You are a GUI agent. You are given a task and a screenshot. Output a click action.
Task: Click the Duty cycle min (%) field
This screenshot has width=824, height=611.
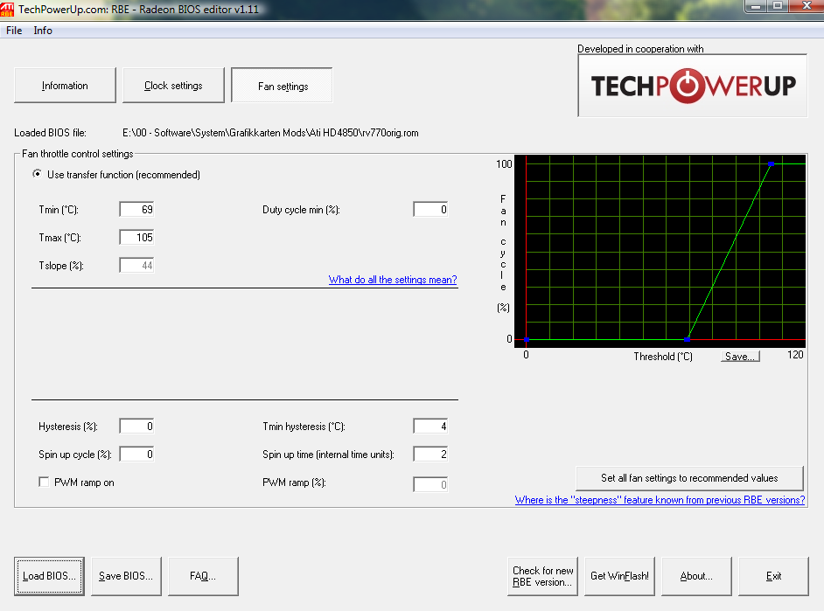430,210
